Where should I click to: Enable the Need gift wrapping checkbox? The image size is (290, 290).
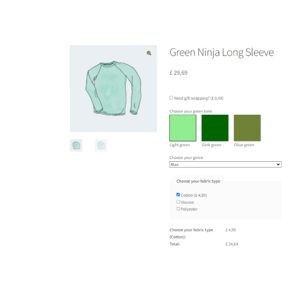coord(171,98)
